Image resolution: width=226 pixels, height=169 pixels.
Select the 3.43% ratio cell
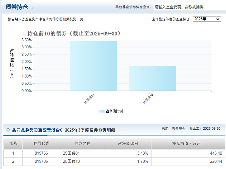pos(128,153)
